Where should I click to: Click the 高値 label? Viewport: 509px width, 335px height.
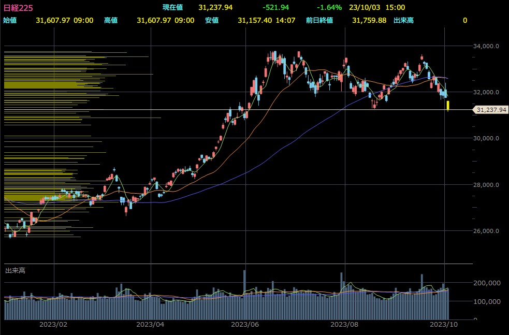111,20
